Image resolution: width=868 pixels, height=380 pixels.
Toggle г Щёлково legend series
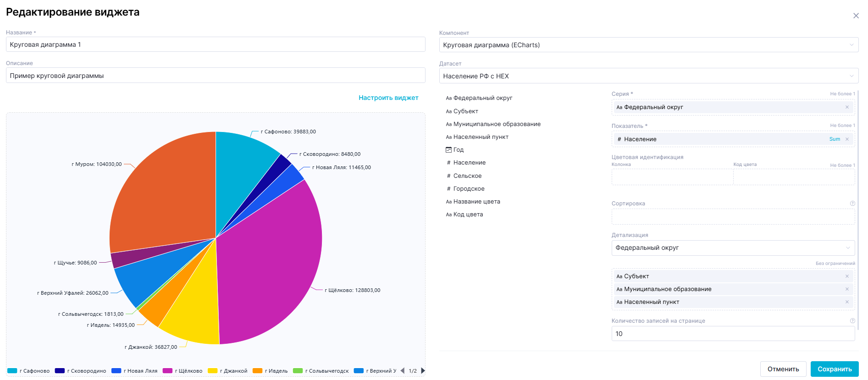(x=182, y=371)
